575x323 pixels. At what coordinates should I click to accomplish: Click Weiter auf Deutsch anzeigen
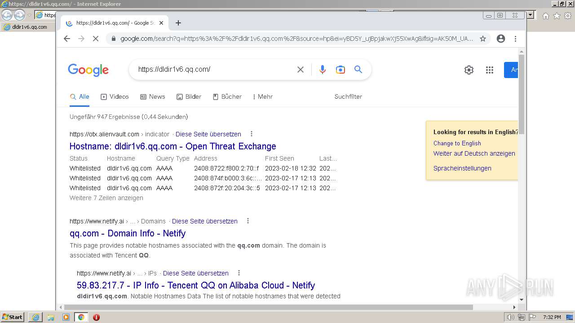point(474,153)
